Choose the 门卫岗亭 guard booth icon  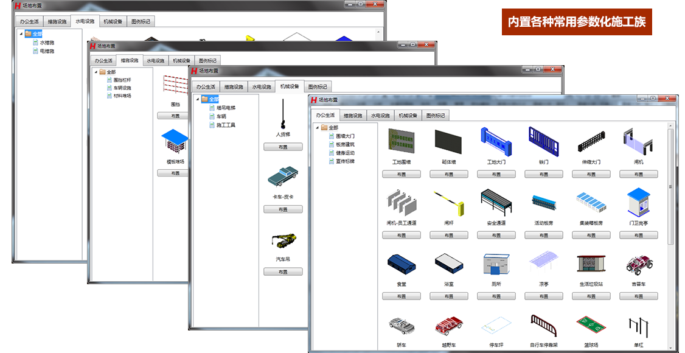(x=638, y=203)
